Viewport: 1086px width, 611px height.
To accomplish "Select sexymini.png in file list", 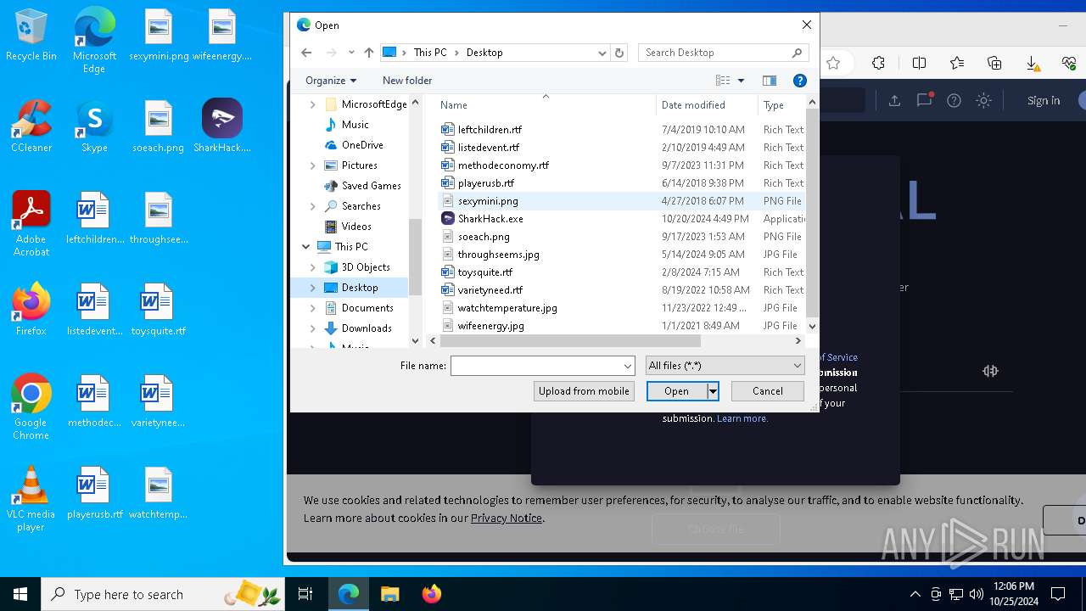I will [x=488, y=201].
